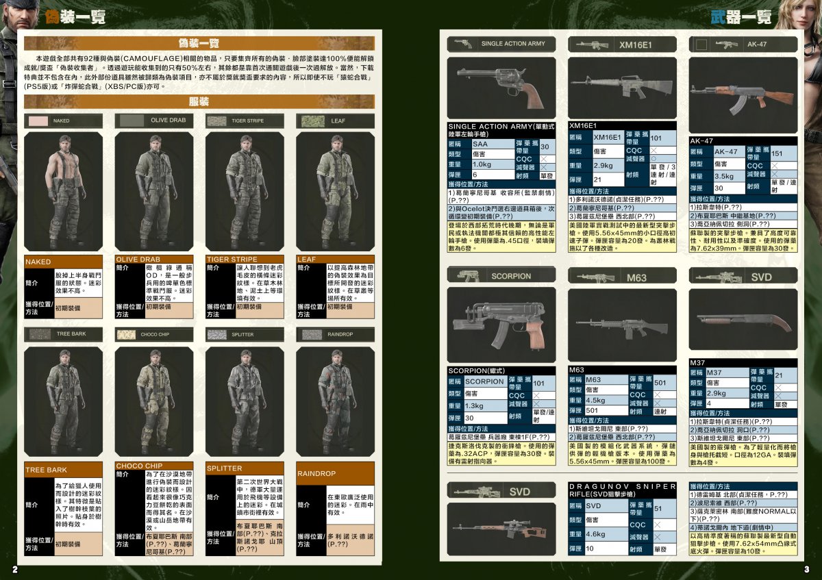Select the pink NAKED color swatch
Screen dimensions: 822x580
pos(38,121)
